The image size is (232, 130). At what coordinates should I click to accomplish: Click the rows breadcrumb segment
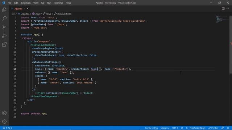47,14
